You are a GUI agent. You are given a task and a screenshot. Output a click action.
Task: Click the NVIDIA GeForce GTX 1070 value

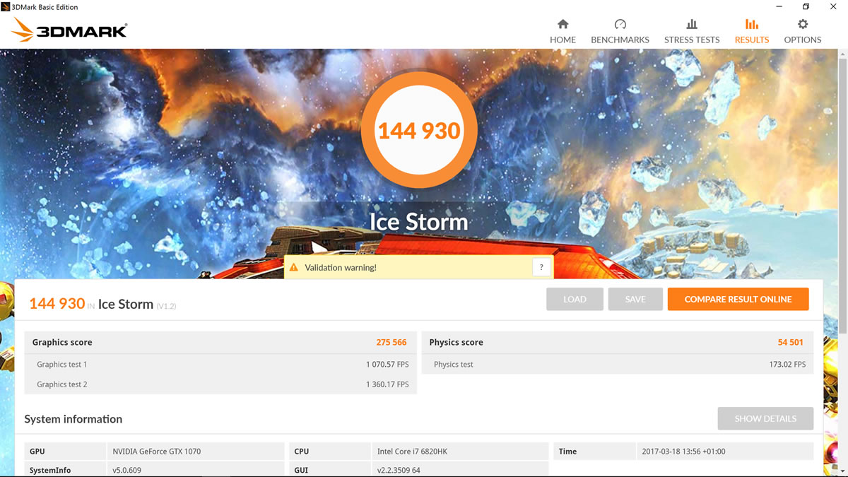tap(157, 452)
